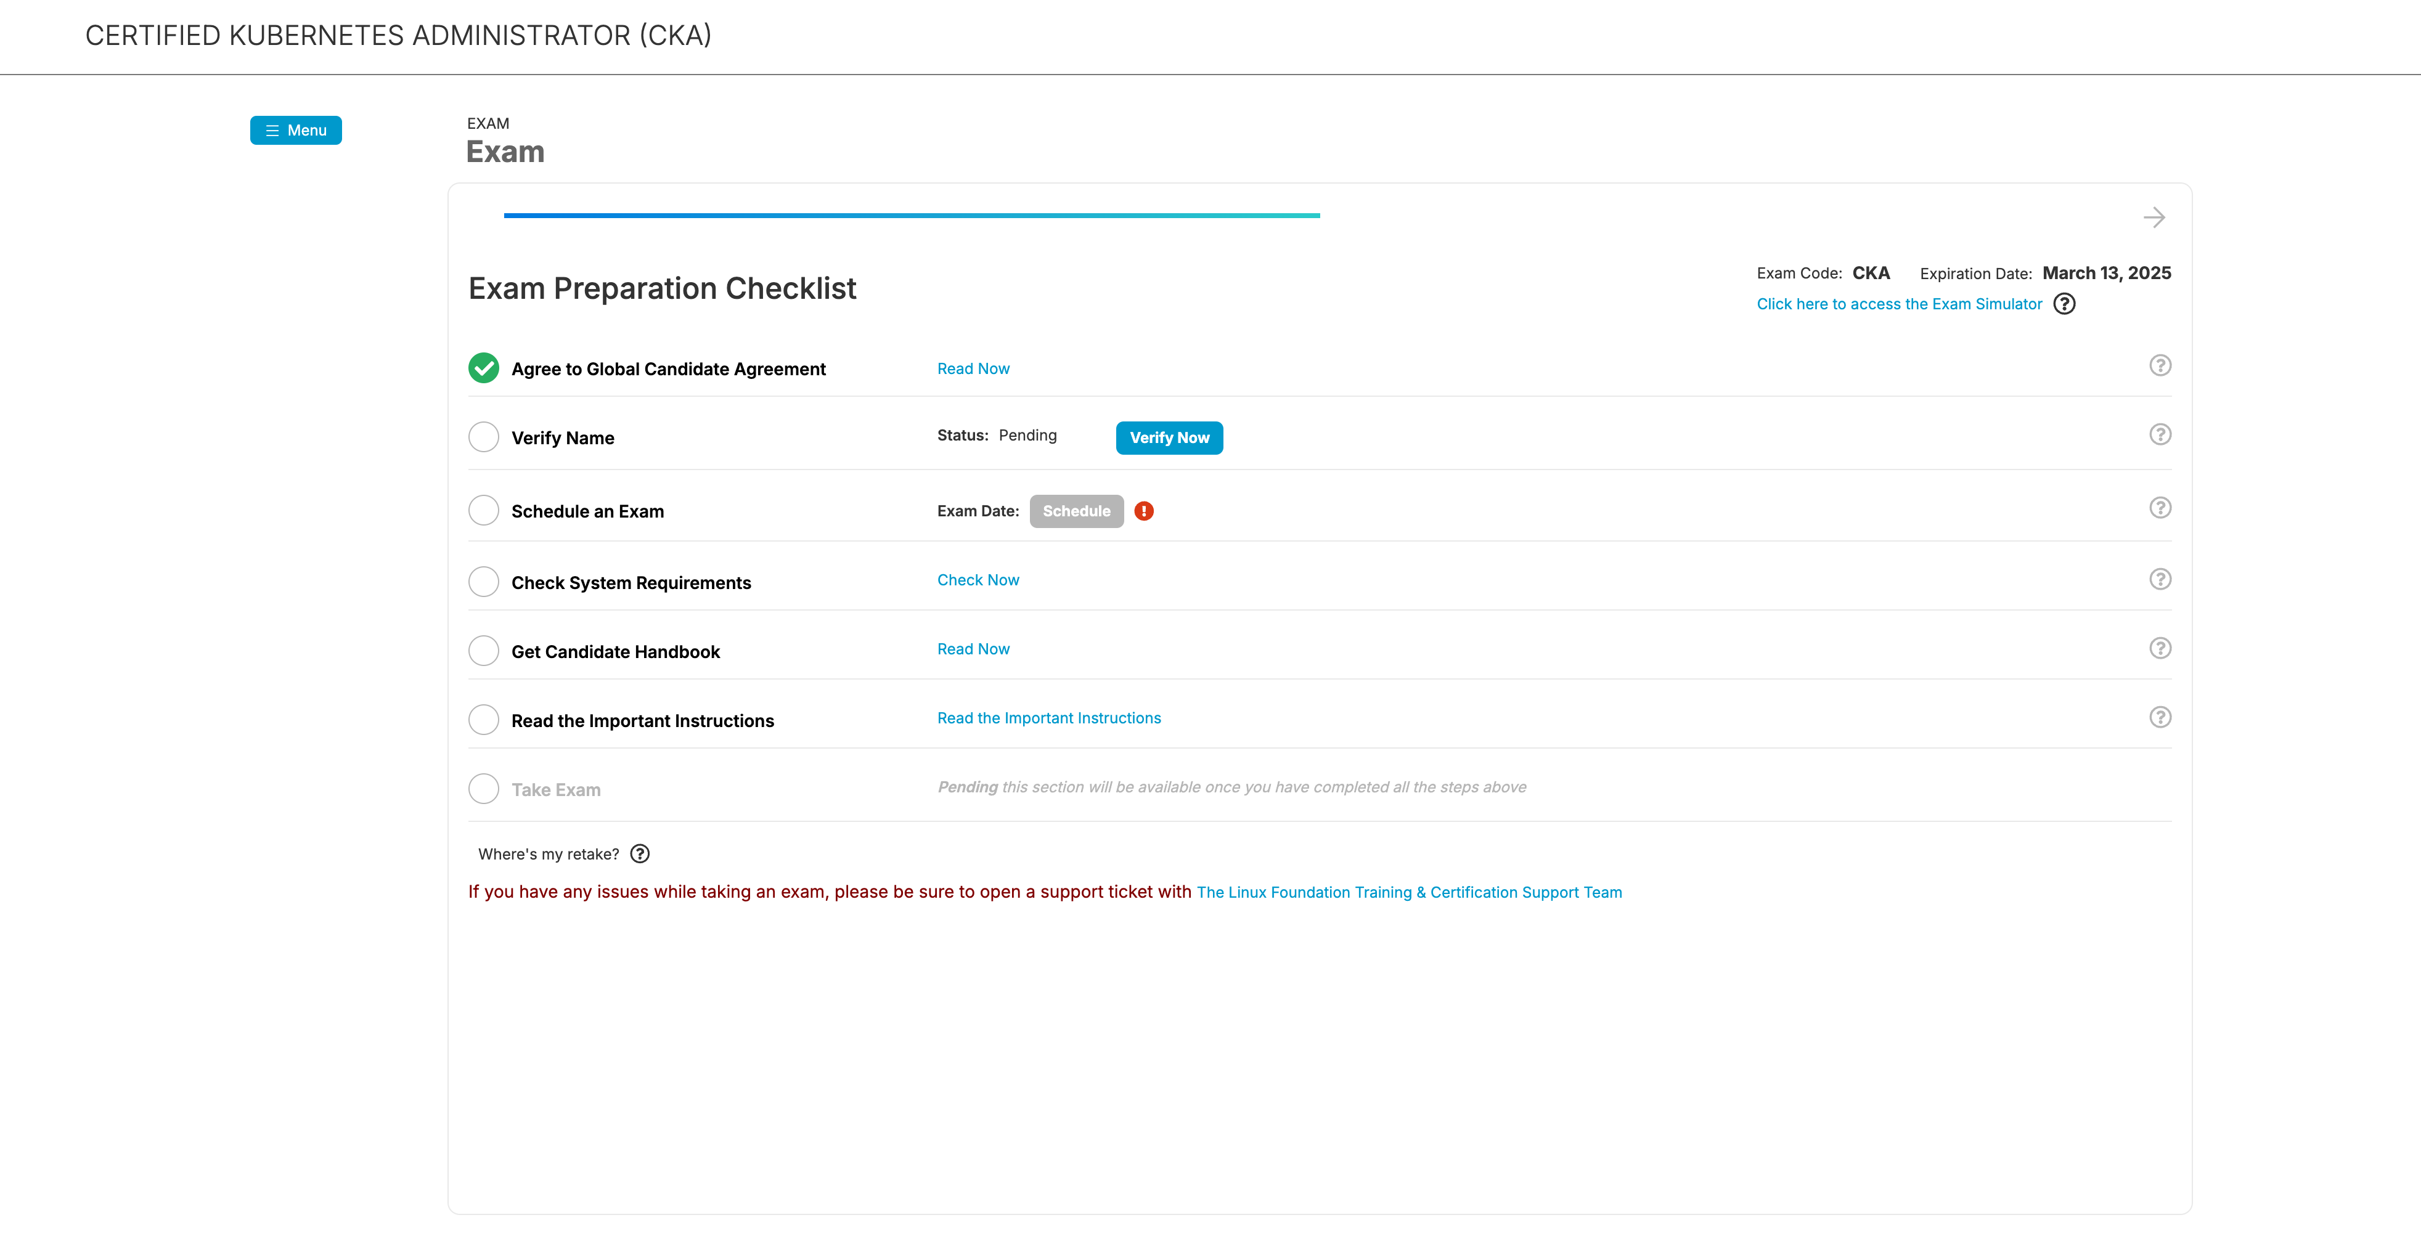The image size is (2421, 1252).
Task: Toggle the Schedule an Exam checklist circle
Action: coord(484,510)
